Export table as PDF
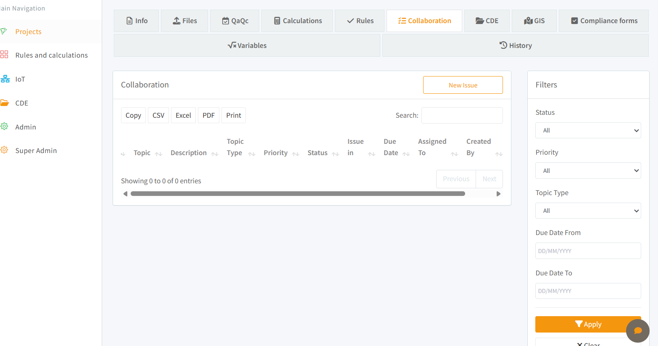Viewport: 658px width, 346px height. (208, 115)
